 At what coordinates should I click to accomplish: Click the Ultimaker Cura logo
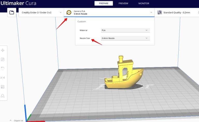(x=18, y=3)
